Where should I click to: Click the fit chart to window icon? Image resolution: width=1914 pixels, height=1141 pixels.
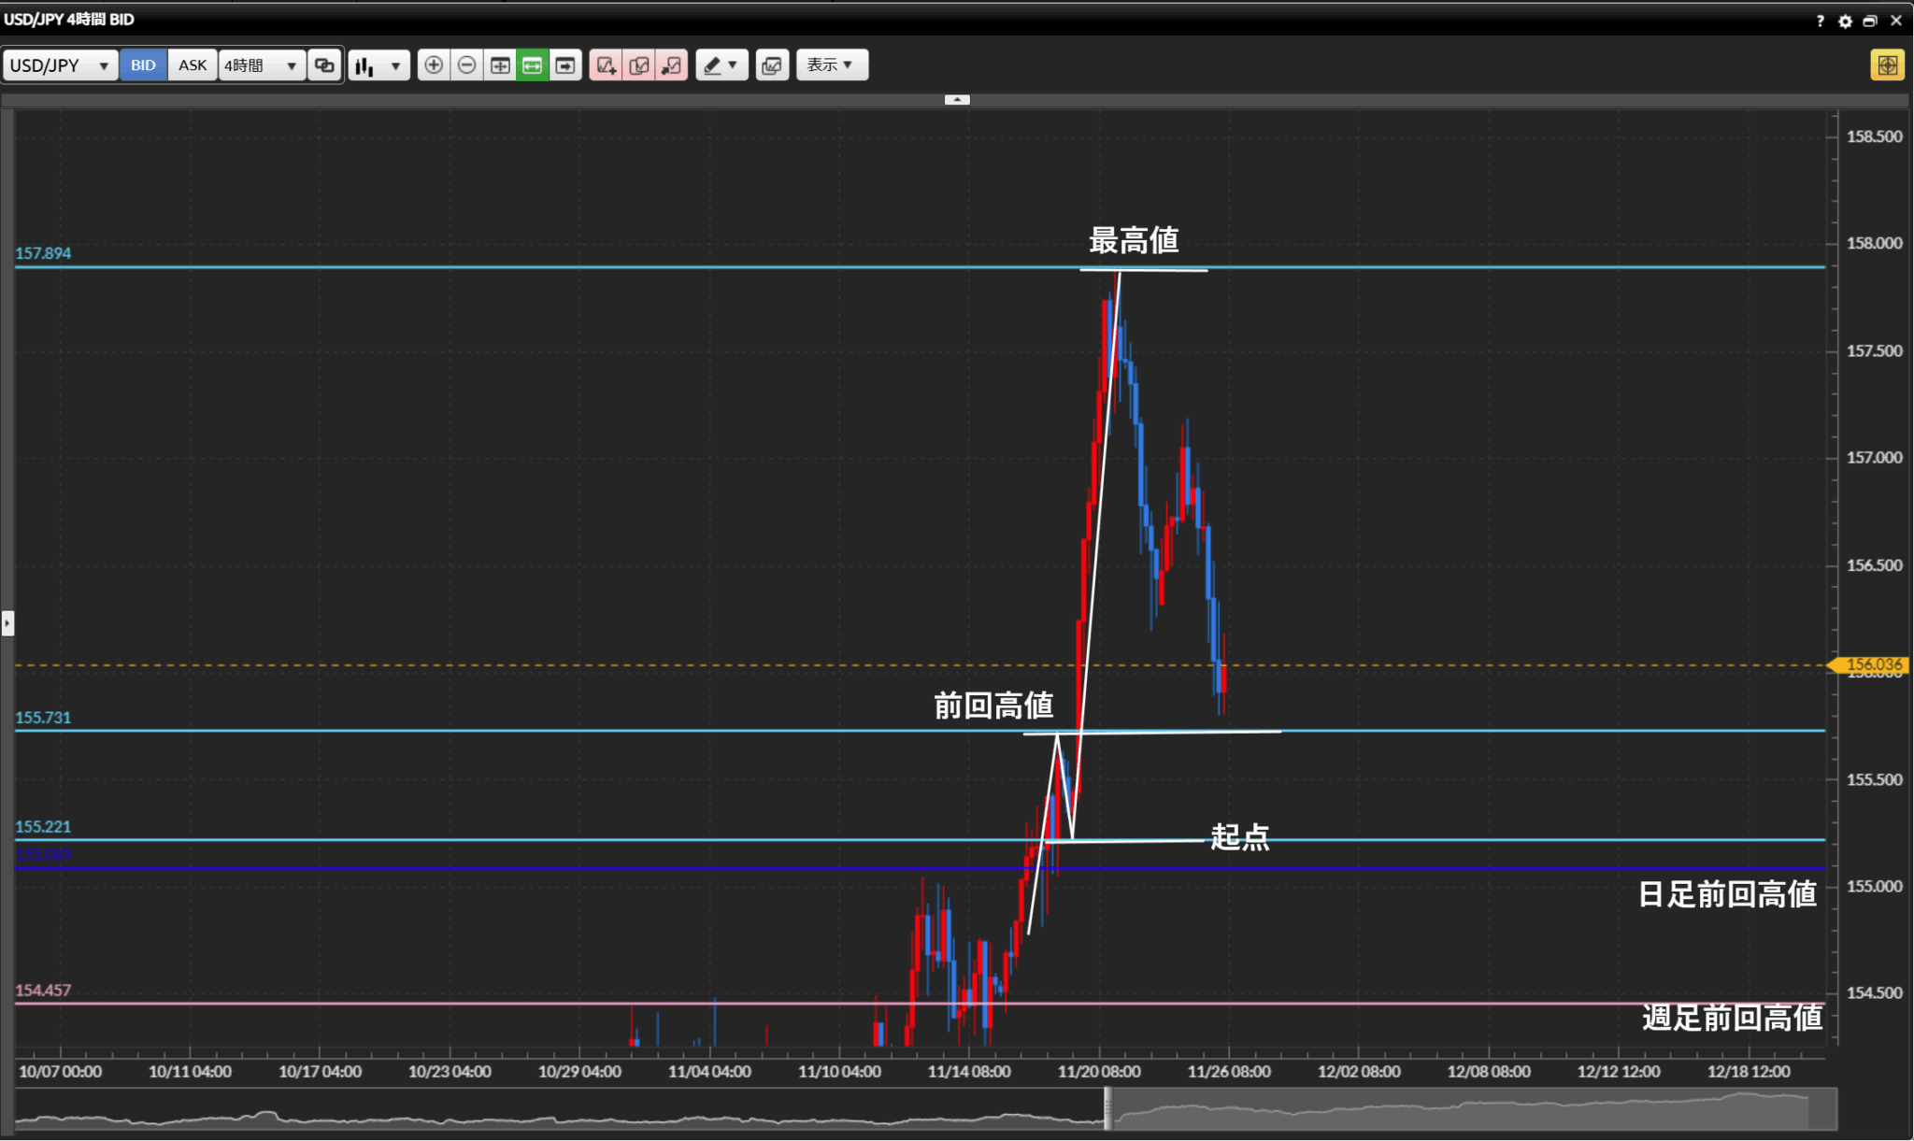point(500,65)
